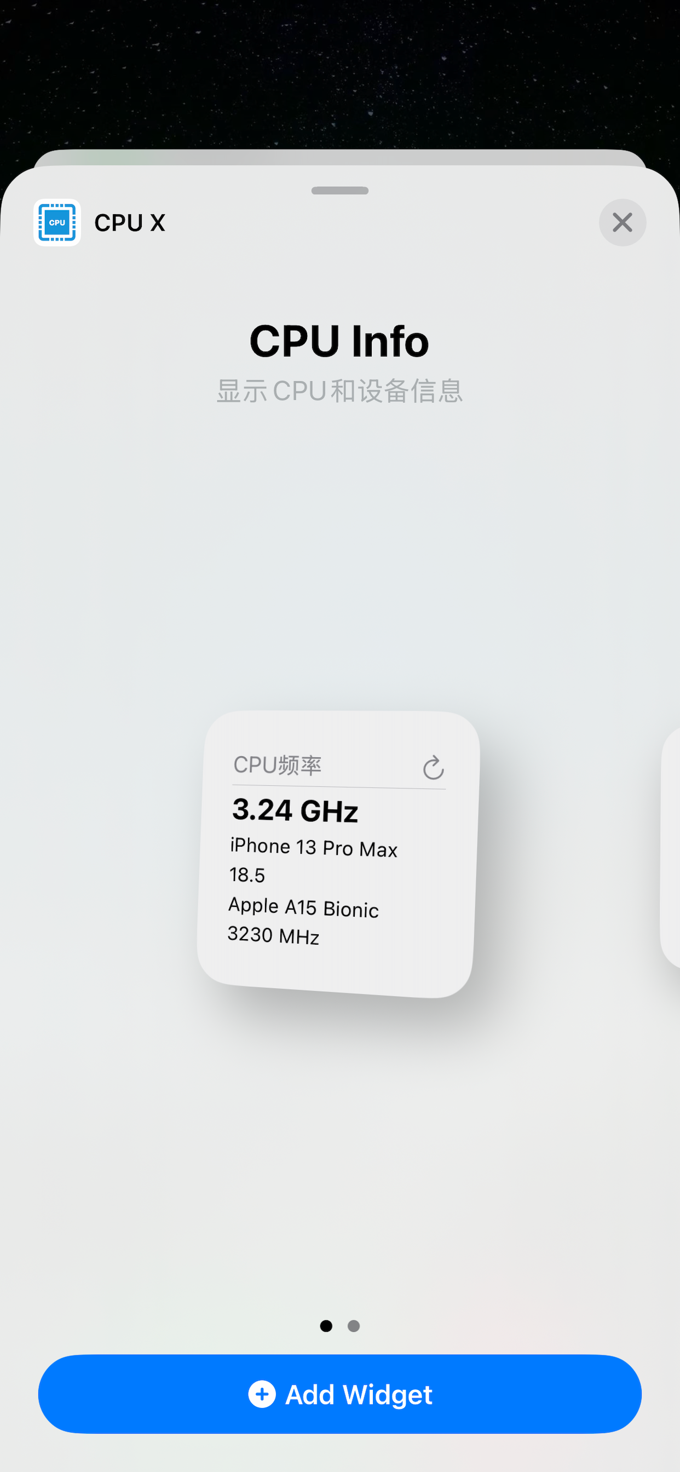
Task: Tap the gray sheet edge behind the panel
Action: tap(340, 157)
